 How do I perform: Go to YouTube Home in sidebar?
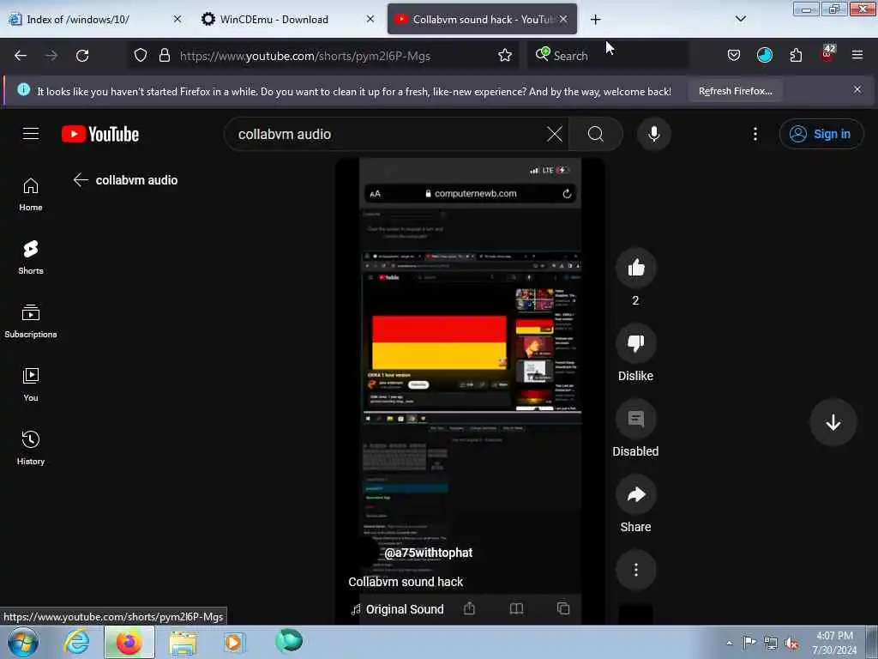[x=31, y=195]
